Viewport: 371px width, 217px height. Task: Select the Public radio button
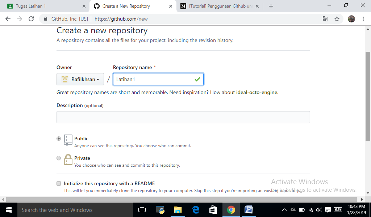click(59, 139)
